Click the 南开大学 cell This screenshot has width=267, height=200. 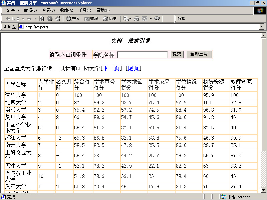[21, 145]
